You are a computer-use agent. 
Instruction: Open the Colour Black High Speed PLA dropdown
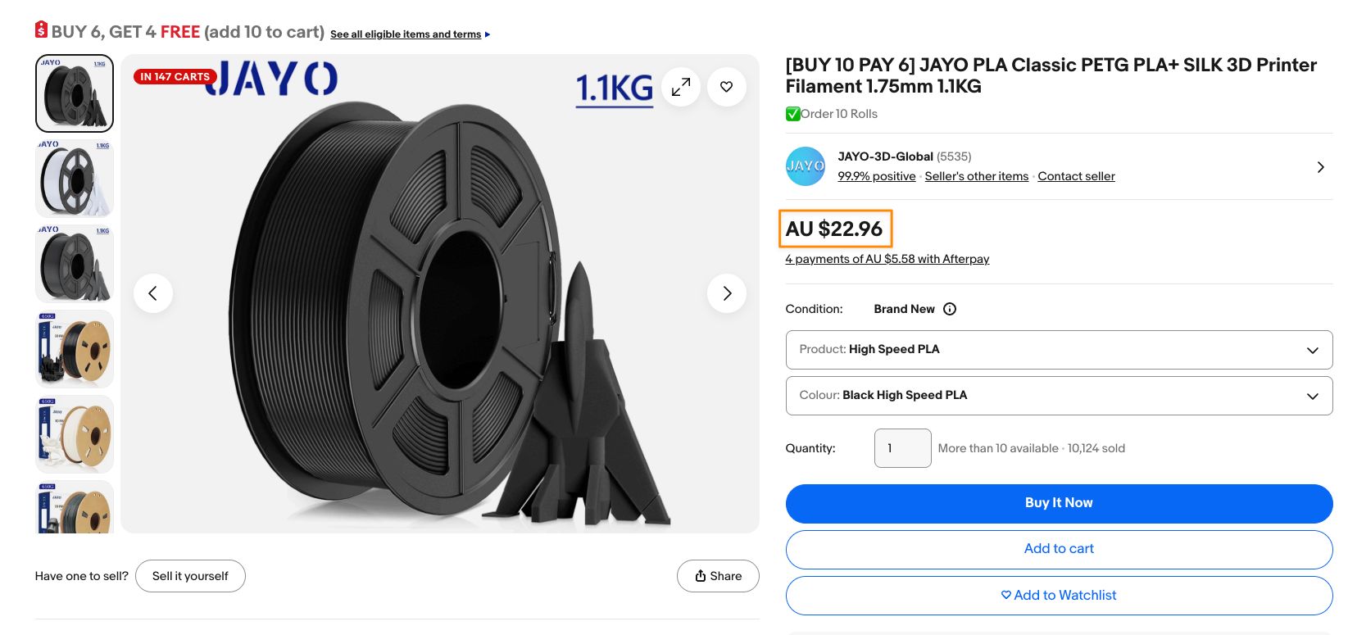tap(1058, 395)
